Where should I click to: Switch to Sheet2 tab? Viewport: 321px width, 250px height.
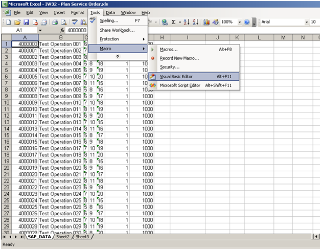click(x=63, y=237)
